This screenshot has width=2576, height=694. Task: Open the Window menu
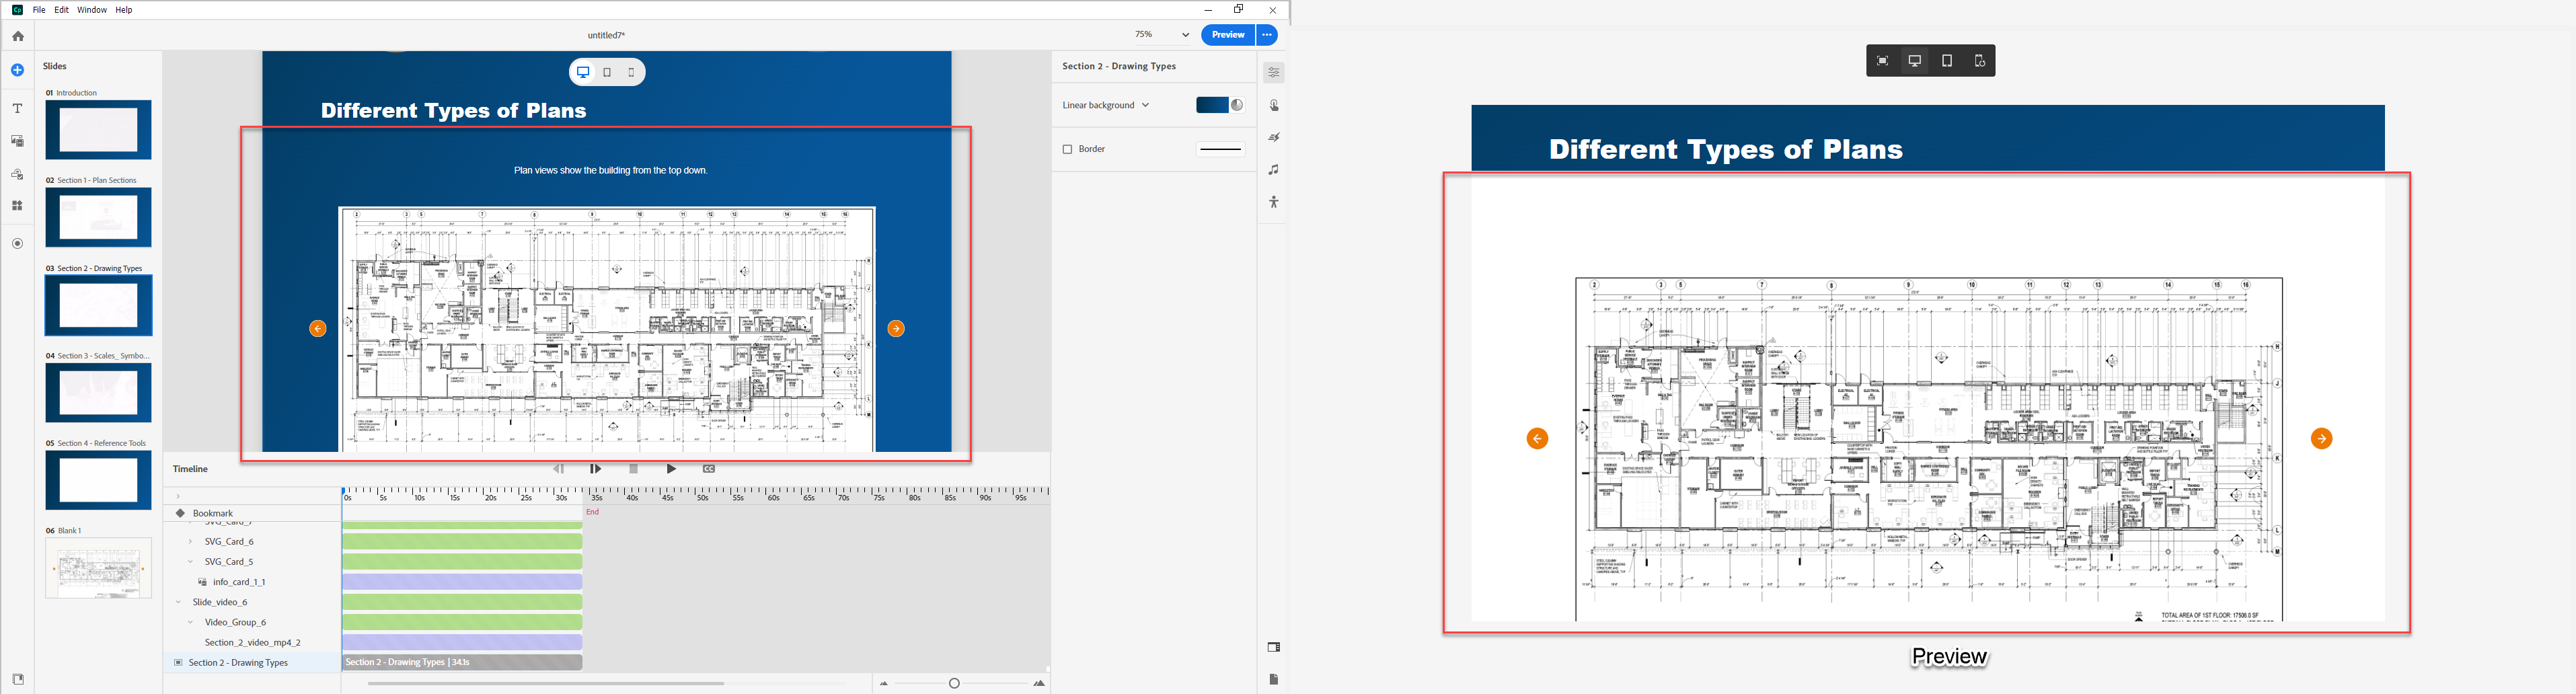[x=92, y=10]
